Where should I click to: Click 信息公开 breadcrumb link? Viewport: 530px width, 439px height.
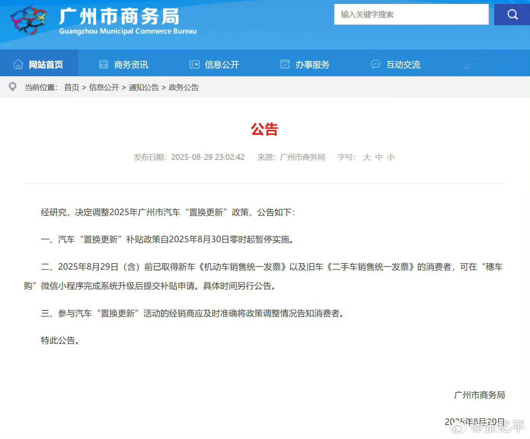104,87
